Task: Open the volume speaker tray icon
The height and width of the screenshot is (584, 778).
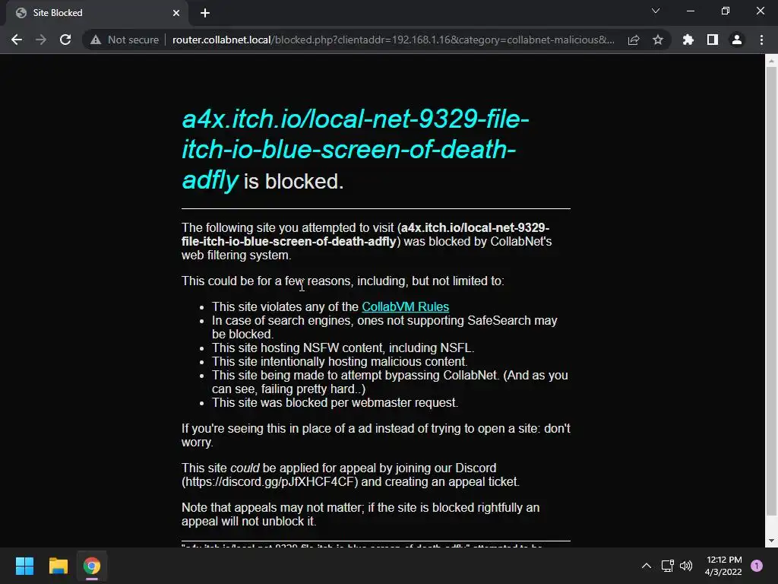Action: pyautogui.click(x=686, y=566)
